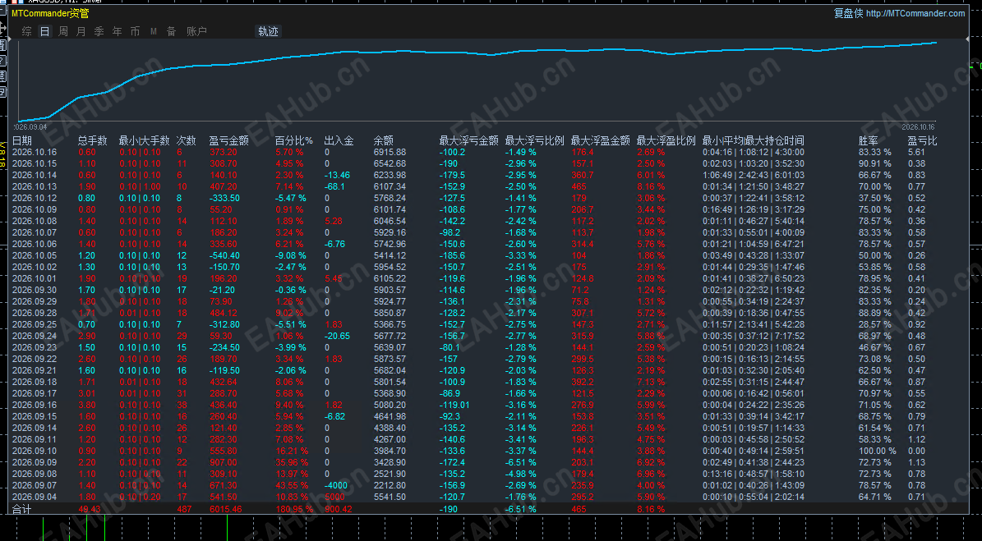Click the balance value 6915.88

(390, 152)
